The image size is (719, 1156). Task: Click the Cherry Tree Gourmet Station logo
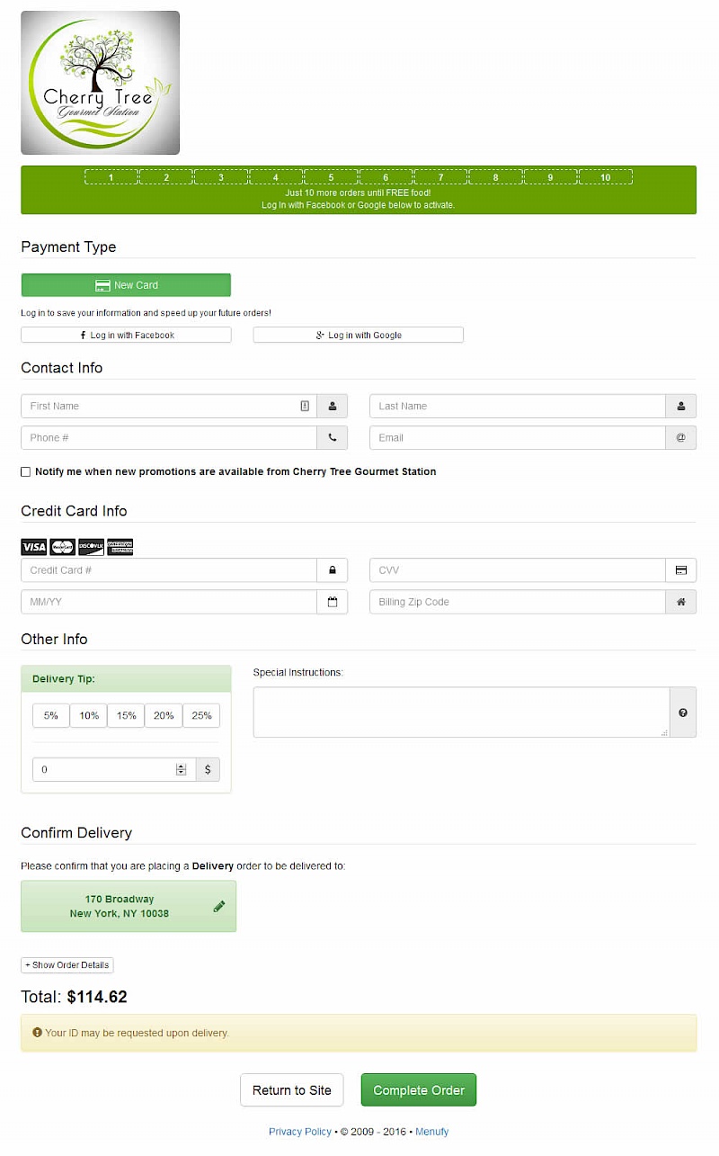click(100, 83)
